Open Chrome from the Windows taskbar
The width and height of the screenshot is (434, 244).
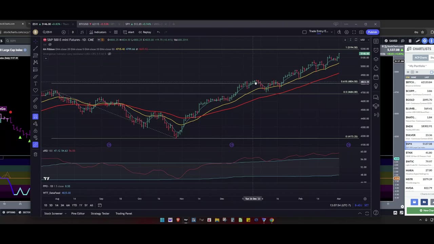272,220
